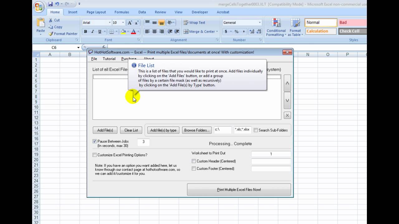Click the move-up arrow beside file list
Screen dimensions: 399x224
pyautogui.click(x=287, y=83)
